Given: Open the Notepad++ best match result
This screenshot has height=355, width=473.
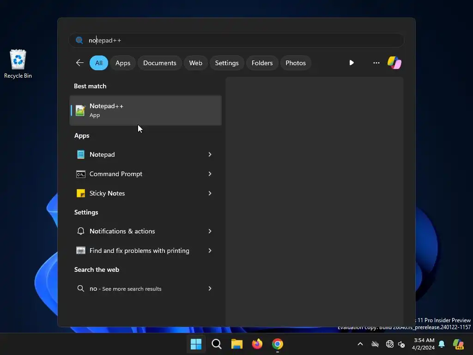Looking at the screenshot, I should [146, 110].
